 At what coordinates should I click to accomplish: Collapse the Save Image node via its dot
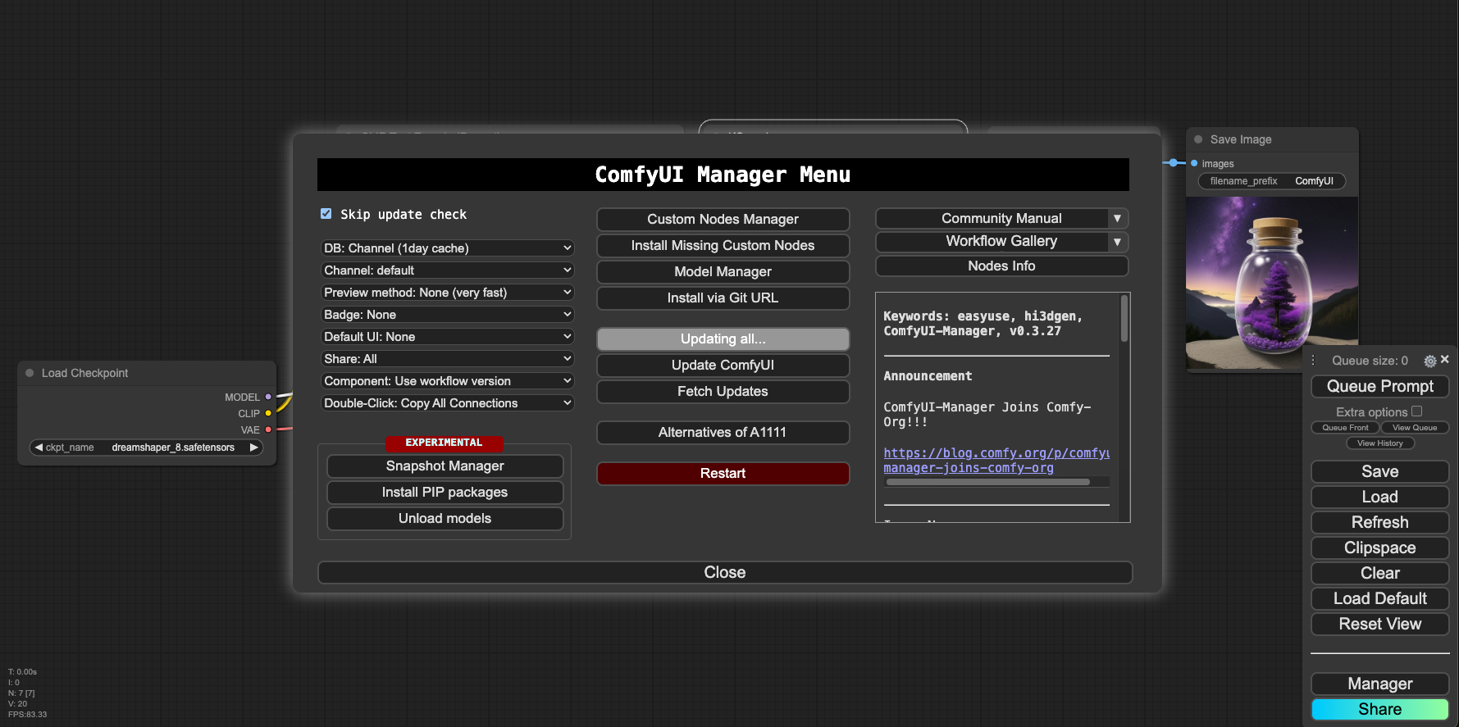(1198, 139)
